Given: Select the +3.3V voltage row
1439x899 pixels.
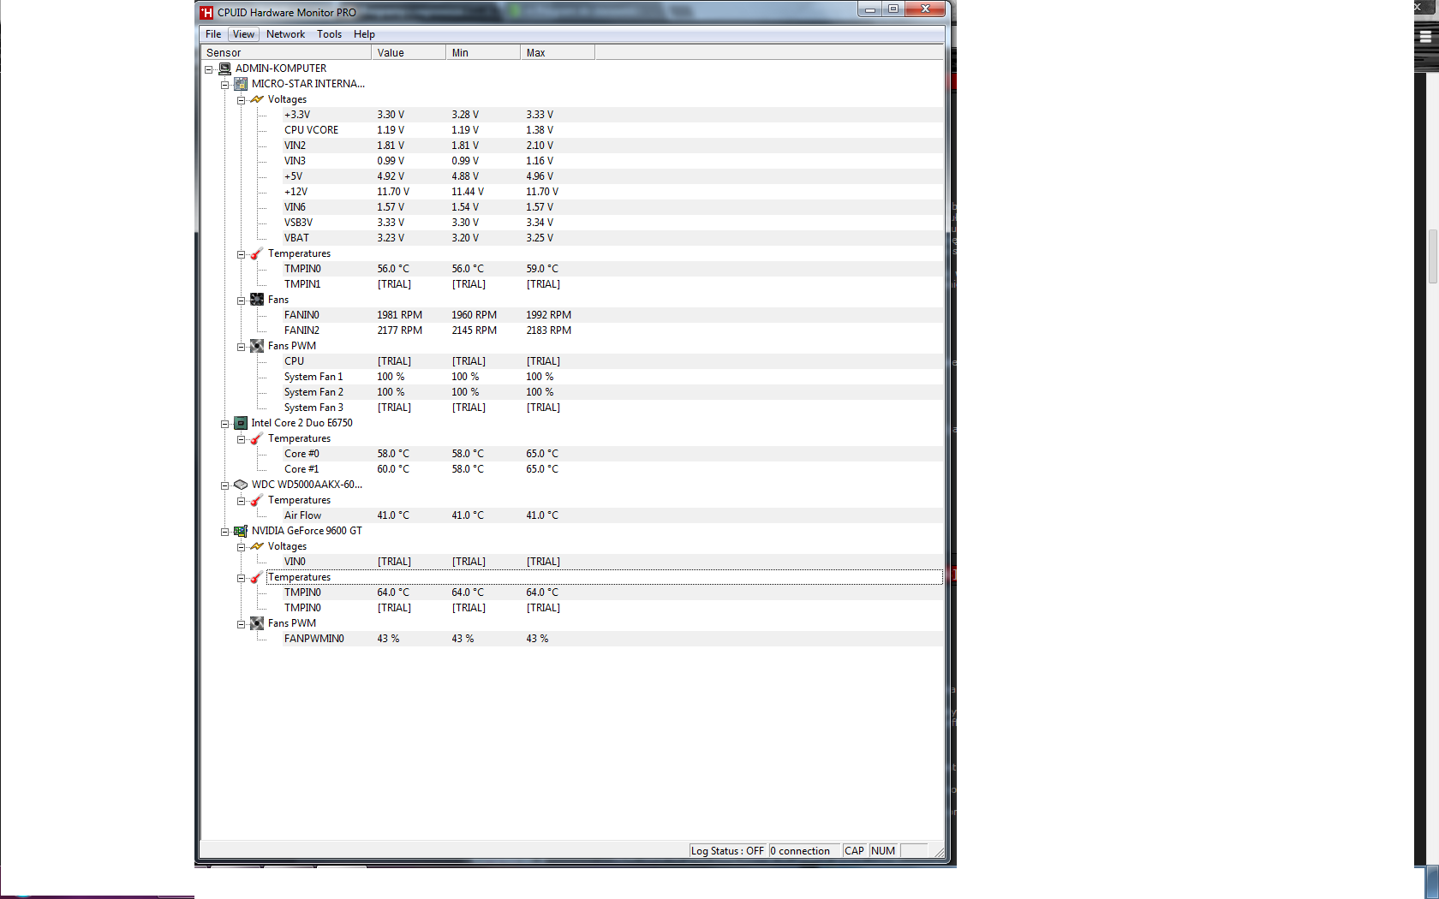Looking at the screenshot, I should pos(612,115).
